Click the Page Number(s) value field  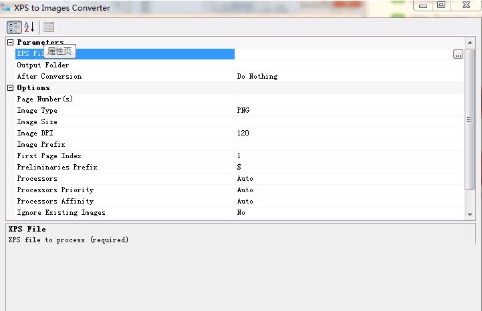point(348,99)
